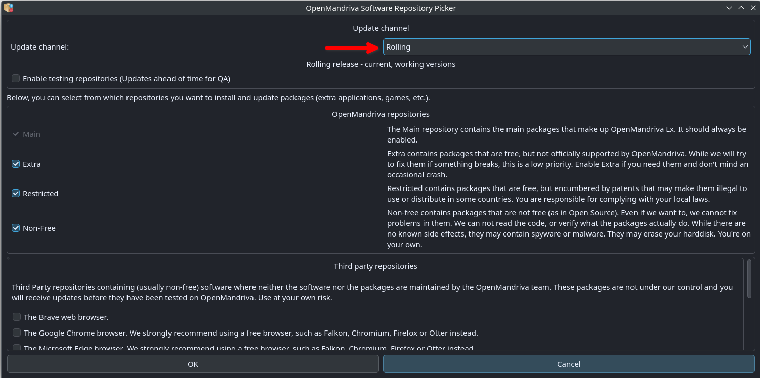Minimize the Repository Picker window

click(729, 8)
